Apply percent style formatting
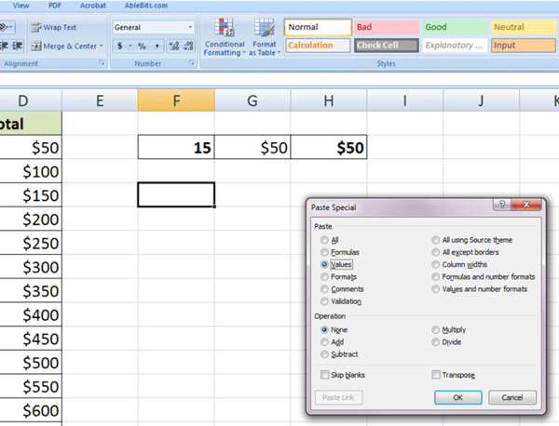Screen dimensions: 559x426 pos(142,46)
